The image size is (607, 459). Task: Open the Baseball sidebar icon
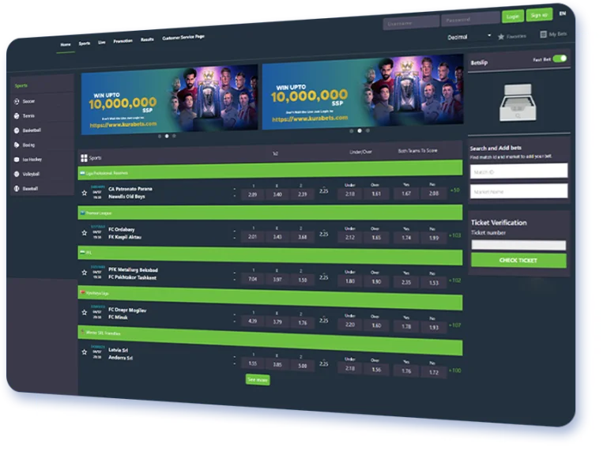tap(17, 189)
